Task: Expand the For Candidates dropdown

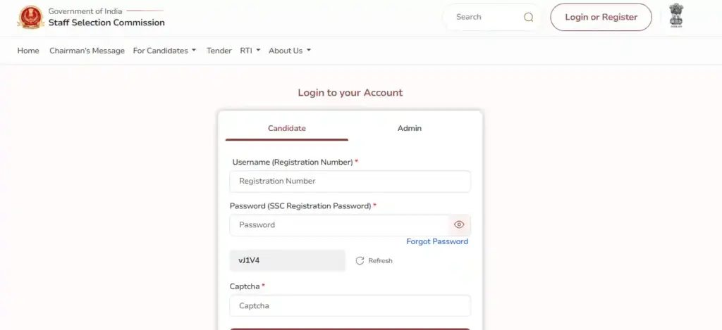Action: (x=164, y=51)
